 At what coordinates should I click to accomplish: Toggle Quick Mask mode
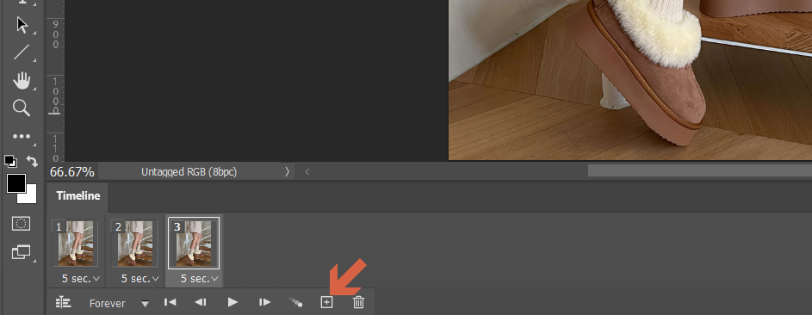tap(22, 224)
